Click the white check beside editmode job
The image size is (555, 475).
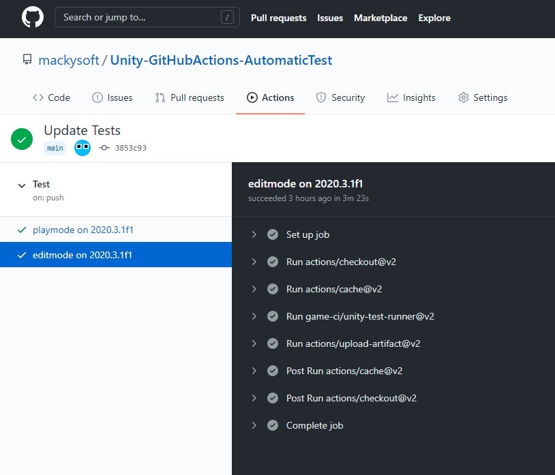(22, 255)
